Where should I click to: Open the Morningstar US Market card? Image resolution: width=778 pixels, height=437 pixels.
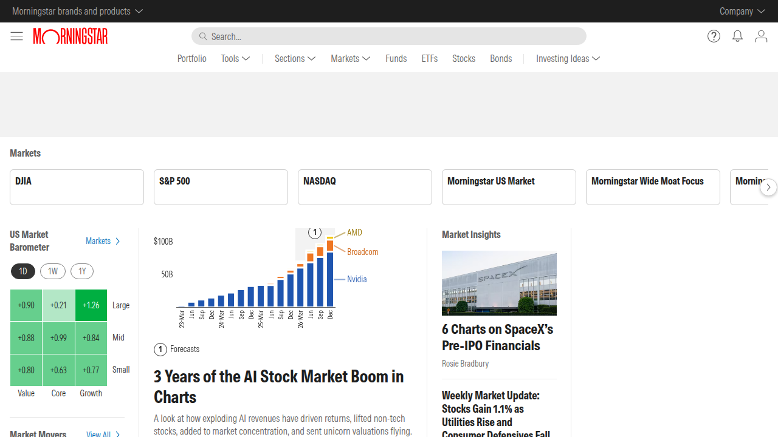click(509, 187)
